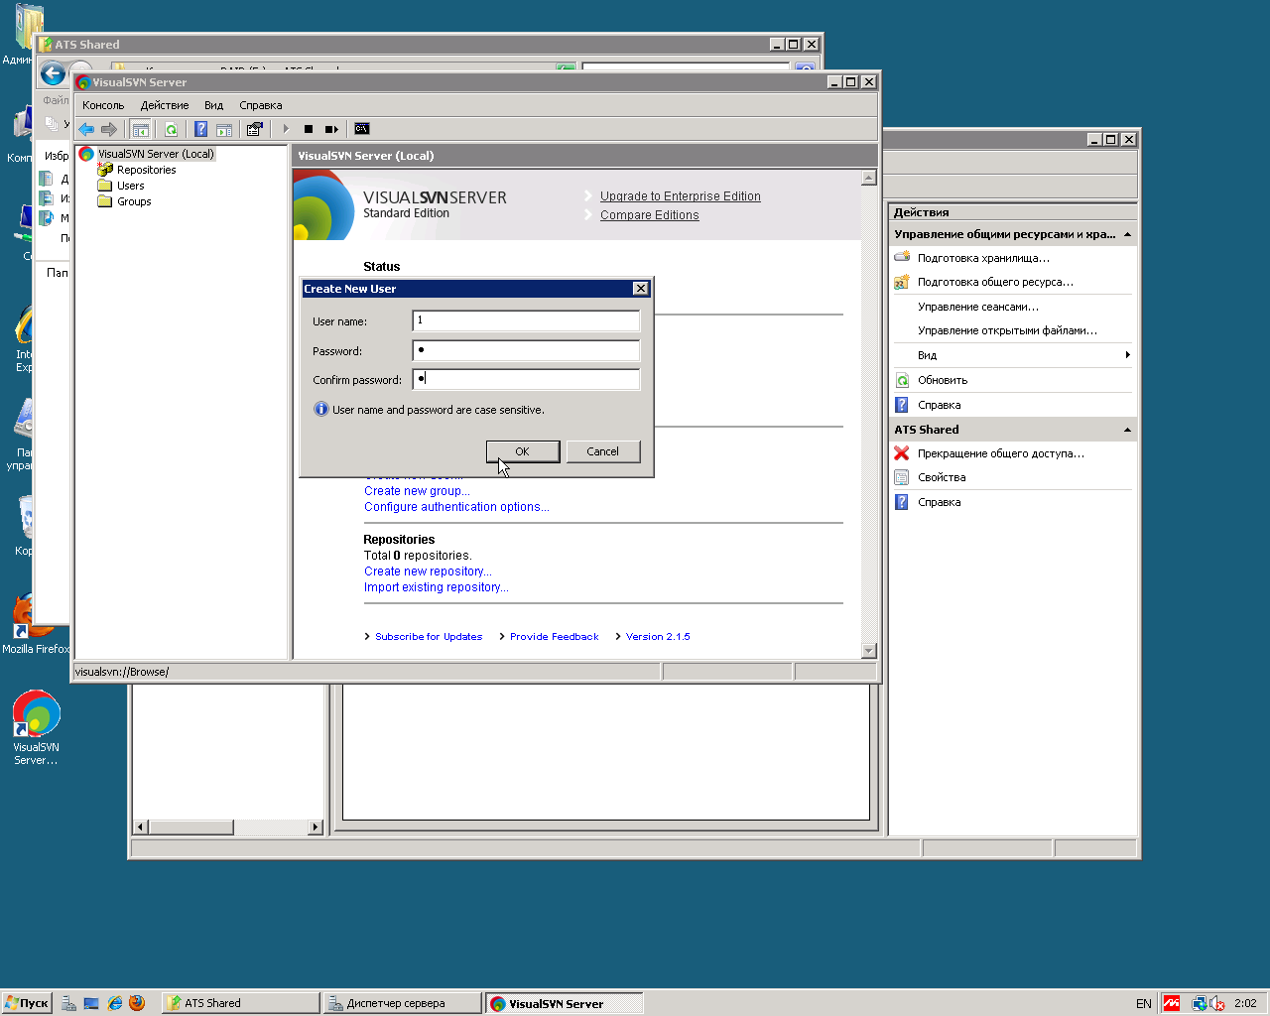Viewport: 1270px width, 1016px height.
Task: Open the Консоль menu
Action: click(x=103, y=105)
